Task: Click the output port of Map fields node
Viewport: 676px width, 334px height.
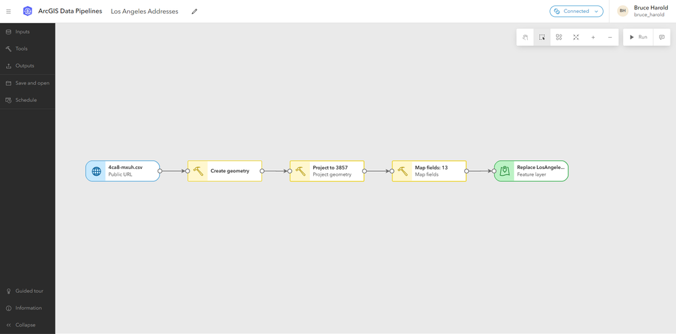Action: [x=466, y=171]
